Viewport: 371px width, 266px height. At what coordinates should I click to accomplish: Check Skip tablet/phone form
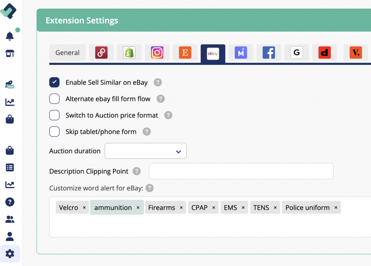[x=54, y=132]
